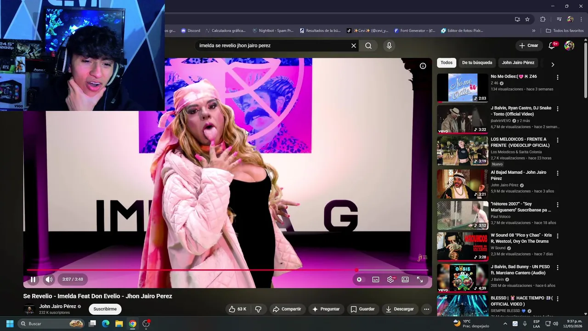Open the YouTube account avatar menu
This screenshot has width=588, height=331.
tap(569, 46)
